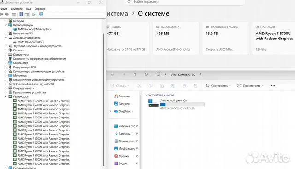Click Этот компьютер in address bar
Image resolution: width=295 pixels, height=169 pixels.
(x=183, y=74)
